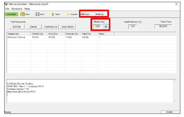Screen dimensions: 184x117
Task: Click the MechanoCulture title bar app icon
Action: pyautogui.click(x=6, y=4)
